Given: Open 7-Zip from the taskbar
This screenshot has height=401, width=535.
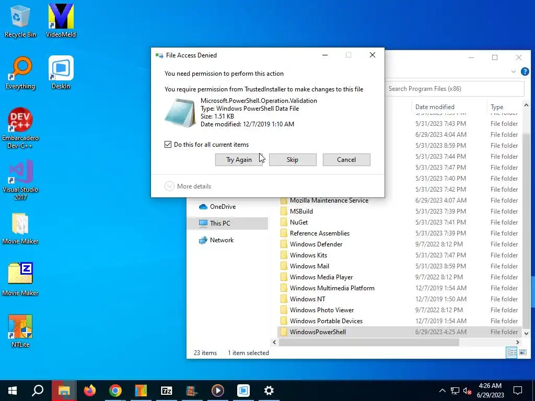Looking at the screenshot, I should pos(167,391).
